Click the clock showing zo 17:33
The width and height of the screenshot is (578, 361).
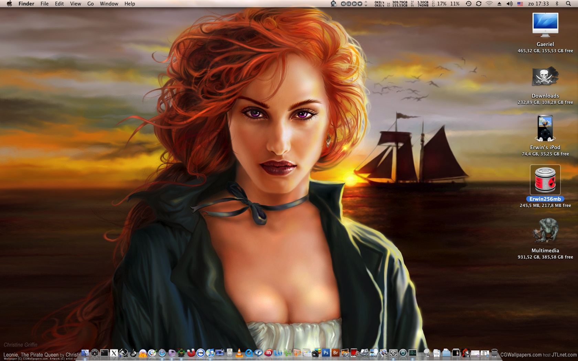[x=538, y=4]
